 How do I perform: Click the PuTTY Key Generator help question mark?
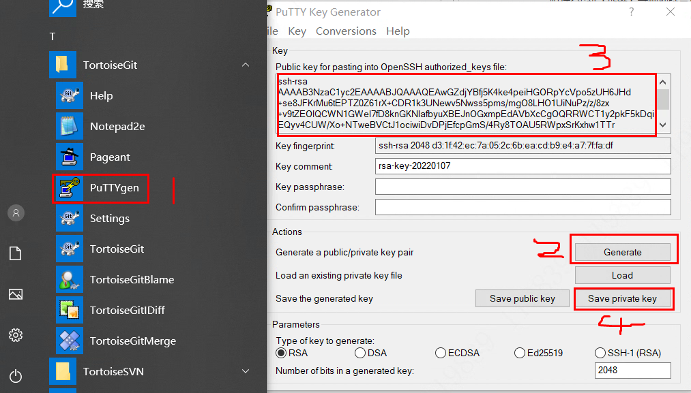point(632,12)
